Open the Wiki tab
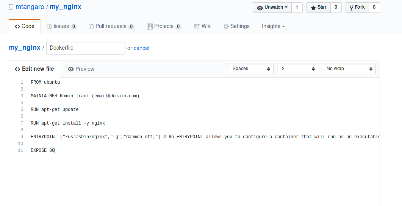Viewport: 402px width, 206px height. click(203, 27)
